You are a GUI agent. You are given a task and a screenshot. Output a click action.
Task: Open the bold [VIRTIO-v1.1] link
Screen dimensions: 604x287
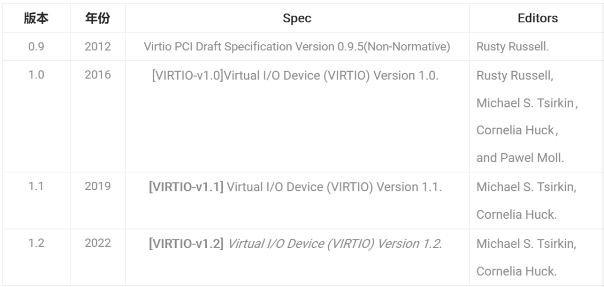point(186,187)
